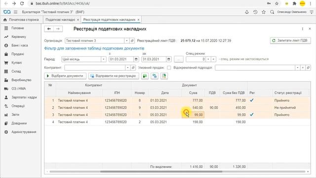Click the green flag icon after Відправити на реєстрацію

pos(145,76)
